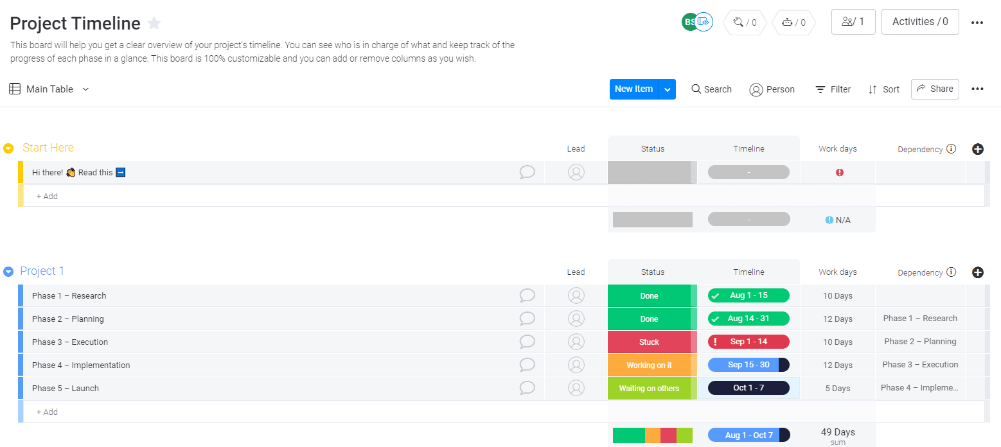Open the conversation bubble for Phase 3 – Execution
The height and width of the screenshot is (447, 1001).
click(x=527, y=342)
